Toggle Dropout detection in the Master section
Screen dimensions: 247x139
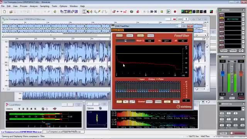pos(241,98)
